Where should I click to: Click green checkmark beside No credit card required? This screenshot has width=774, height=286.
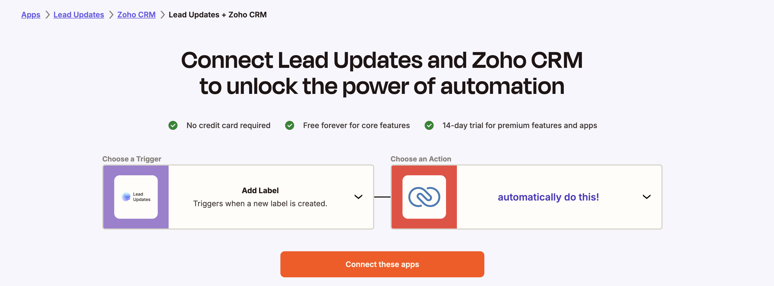(x=173, y=125)
